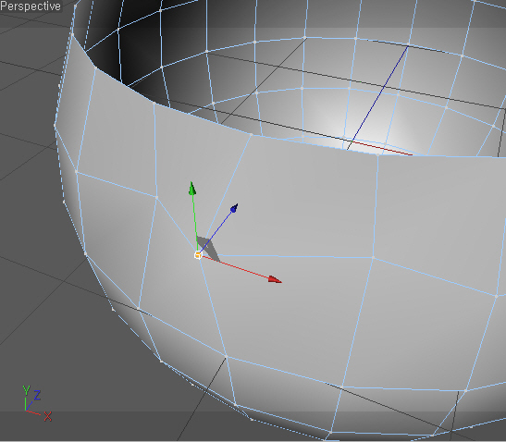Click the blue Z letter of world axis indicator
506x442 pixels.
[x=37, y=395]
